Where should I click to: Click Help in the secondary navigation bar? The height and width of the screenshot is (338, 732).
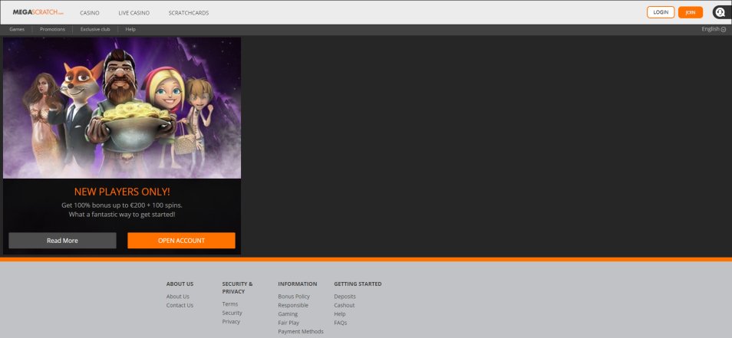[130, 29]
